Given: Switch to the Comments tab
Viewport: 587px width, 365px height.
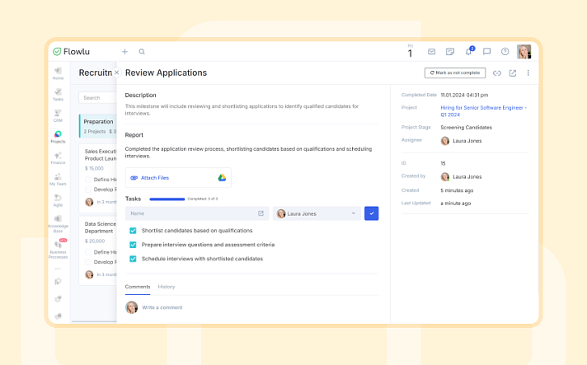Looking at the screenshot, I should 138,287.
